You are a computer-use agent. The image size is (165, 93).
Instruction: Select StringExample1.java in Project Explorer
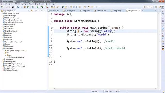tap(18, 57)
